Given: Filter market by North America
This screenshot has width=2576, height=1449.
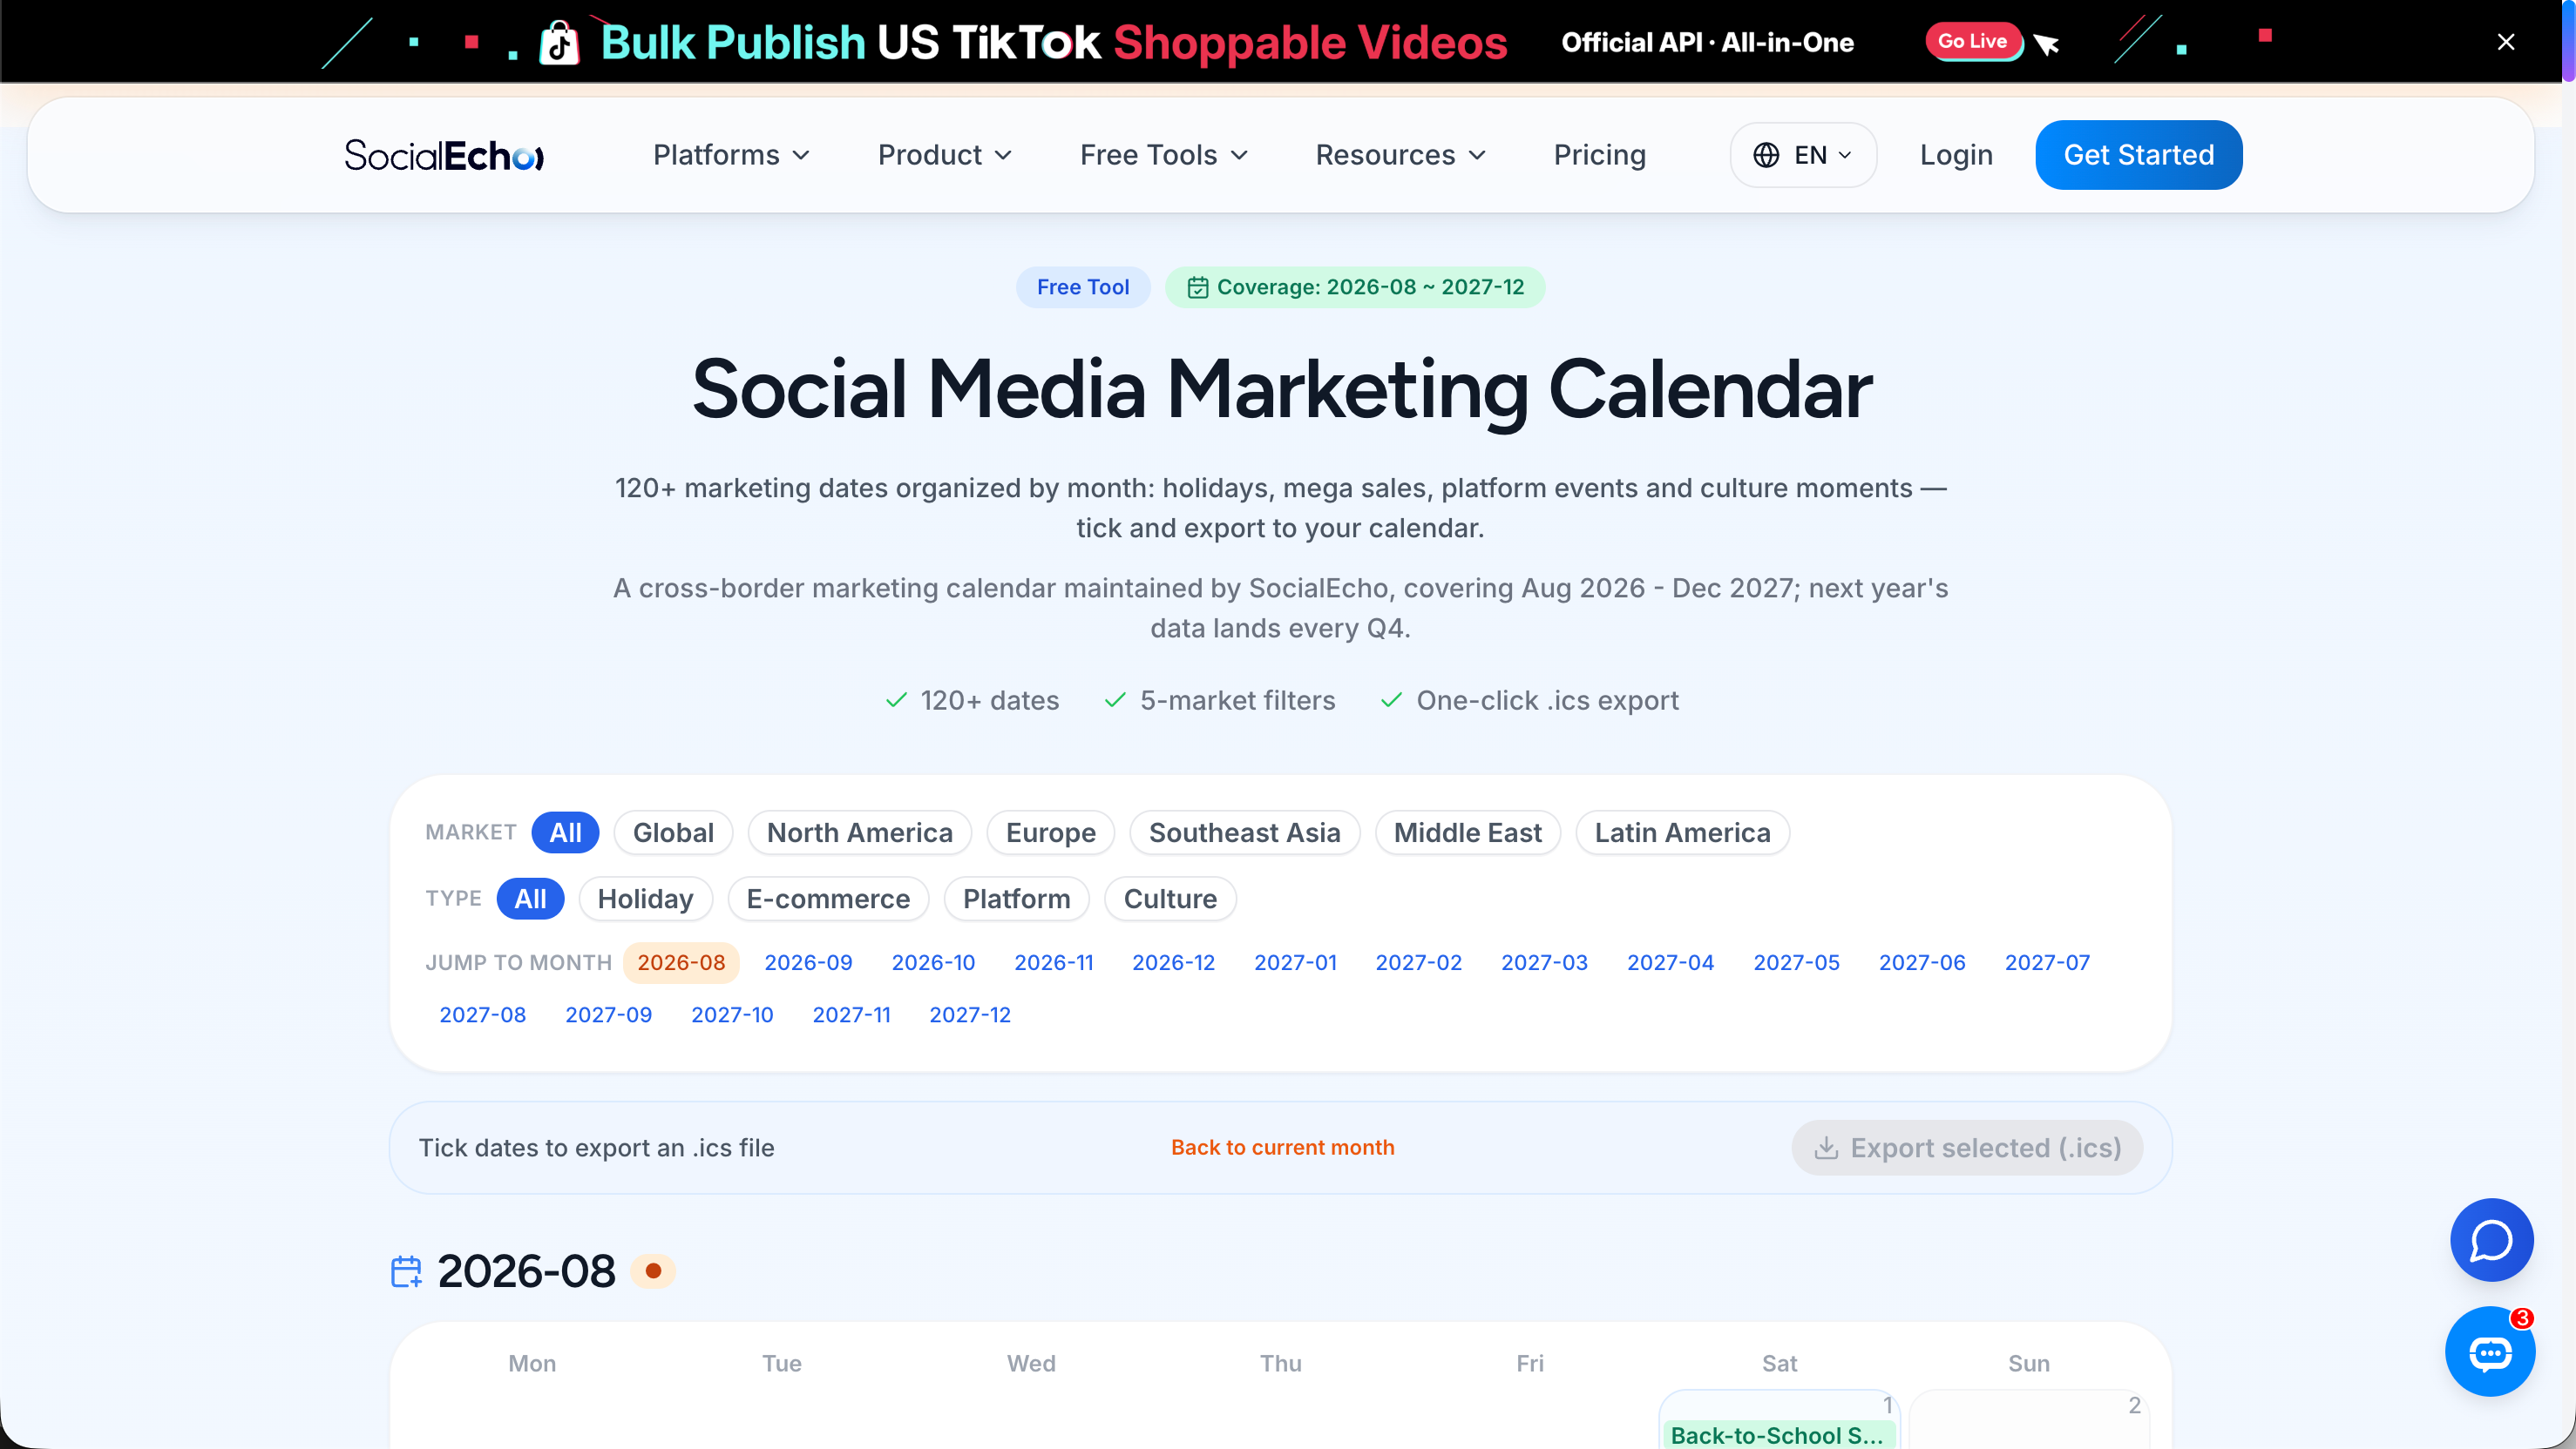Looking at the screenshot, I should click(859, 832).
